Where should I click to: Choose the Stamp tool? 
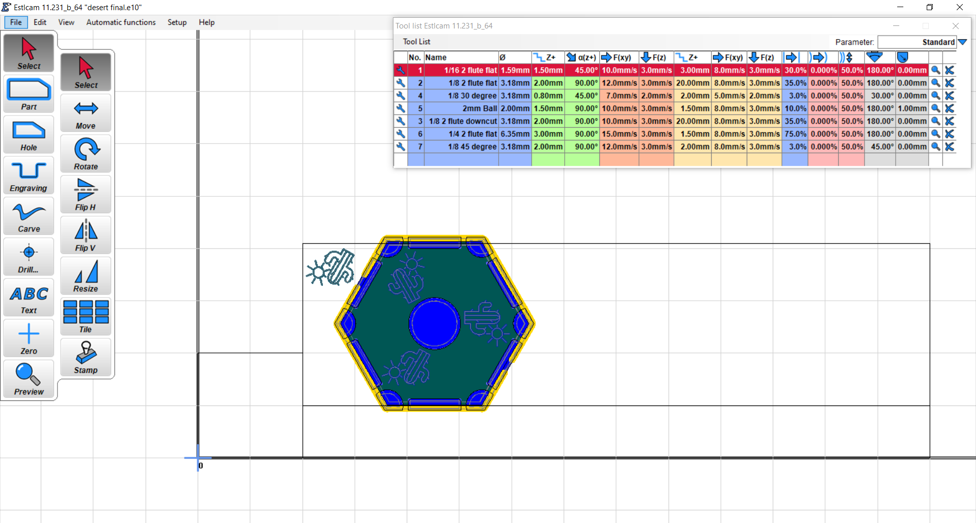point(86,357)
